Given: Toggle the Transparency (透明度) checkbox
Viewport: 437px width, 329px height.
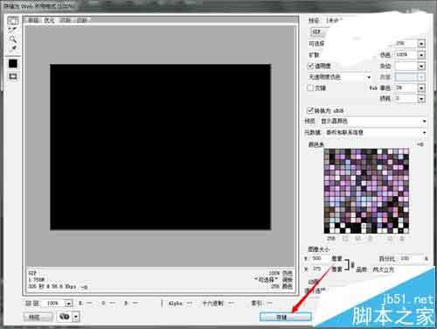Looking at the screenshot, I should pyautogui.click(x=310, y=66).
